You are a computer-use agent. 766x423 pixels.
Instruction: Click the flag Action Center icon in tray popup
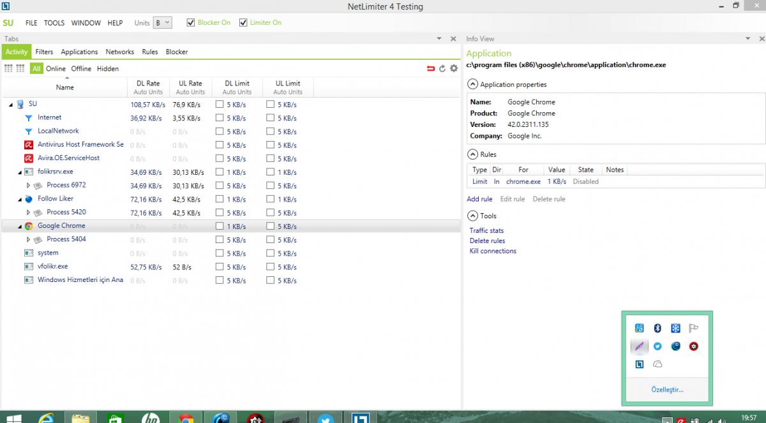point(694,328)
